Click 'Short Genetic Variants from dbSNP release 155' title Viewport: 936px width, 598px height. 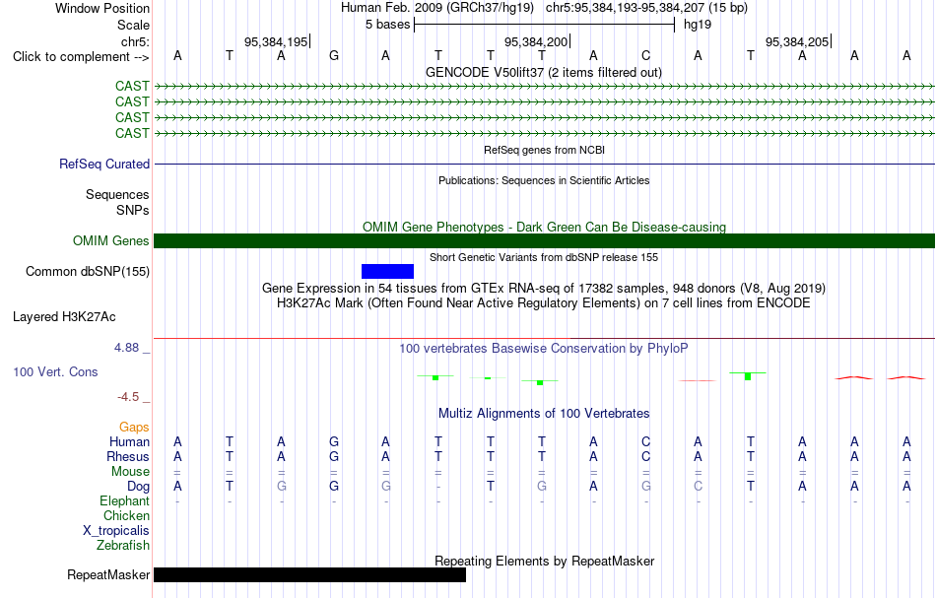[544, 257]
